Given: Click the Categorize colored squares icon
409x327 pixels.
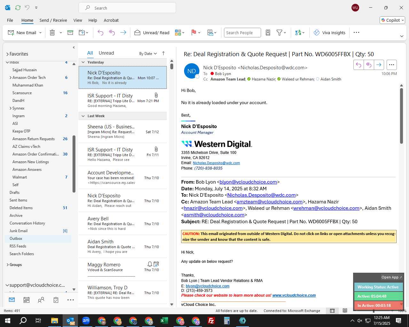Looking at the screenshot, I should tap(178, 33).
